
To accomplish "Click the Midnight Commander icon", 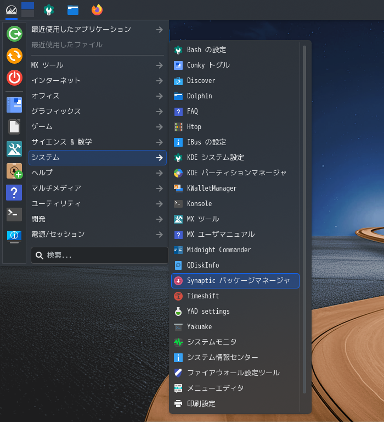I will 178,250.
